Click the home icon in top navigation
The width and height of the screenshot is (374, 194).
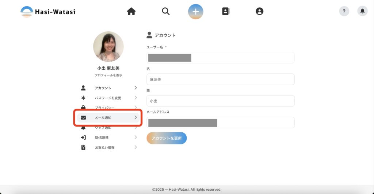tap(131, 12)
